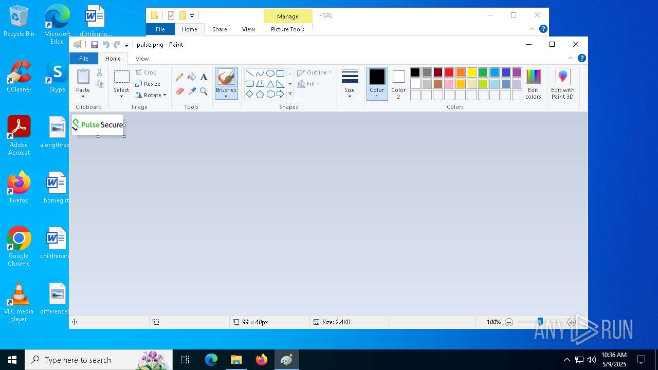Image resolution: width=658 pixels, height=370 pixels.
Task: Expand the Paste dropdown arrow
Action: click(x=83, y=96)
